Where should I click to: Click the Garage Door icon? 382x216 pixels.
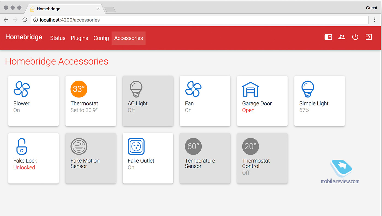point(250,89)
